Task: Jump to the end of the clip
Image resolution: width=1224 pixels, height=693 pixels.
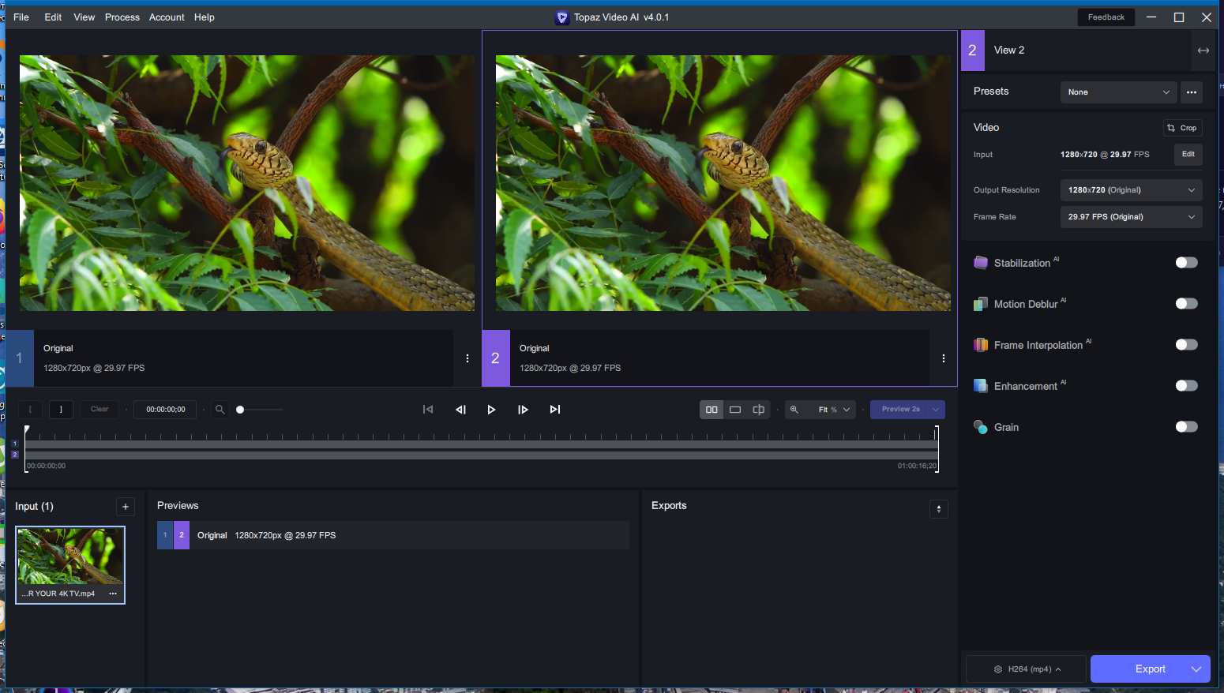Action: 555,410
